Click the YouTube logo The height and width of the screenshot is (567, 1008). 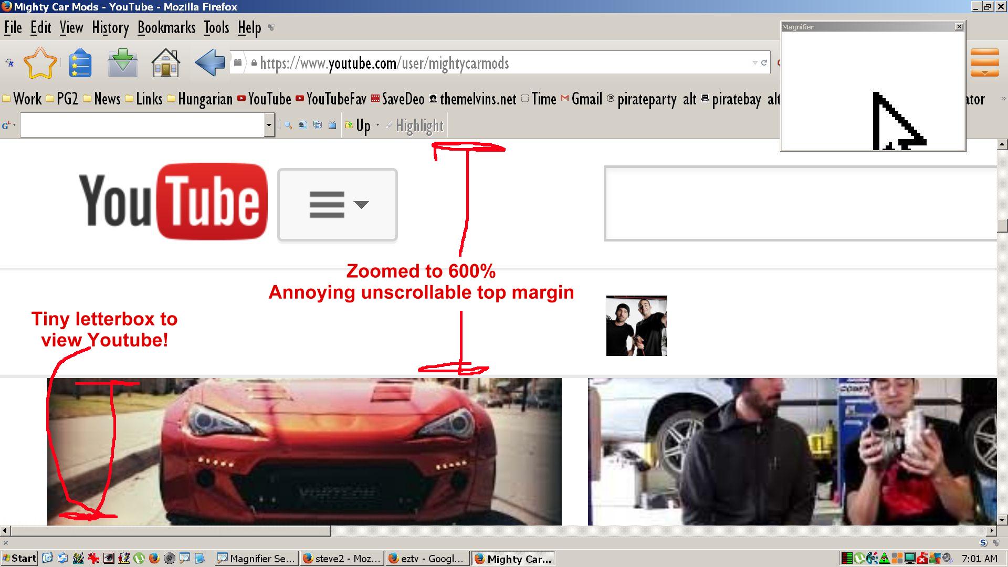point(173,202)
